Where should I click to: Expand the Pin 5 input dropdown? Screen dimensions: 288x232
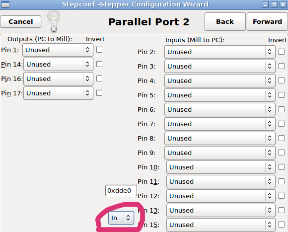[220, 95]
